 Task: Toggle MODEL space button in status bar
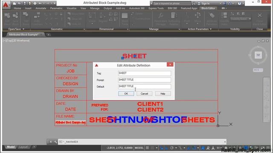click(x=139, y=148)
